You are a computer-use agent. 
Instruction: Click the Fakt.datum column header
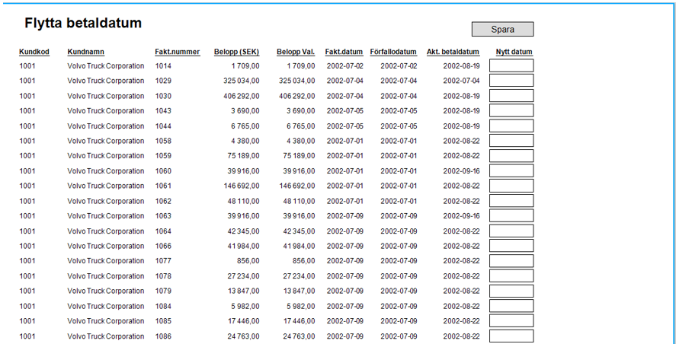pos(344,52)
